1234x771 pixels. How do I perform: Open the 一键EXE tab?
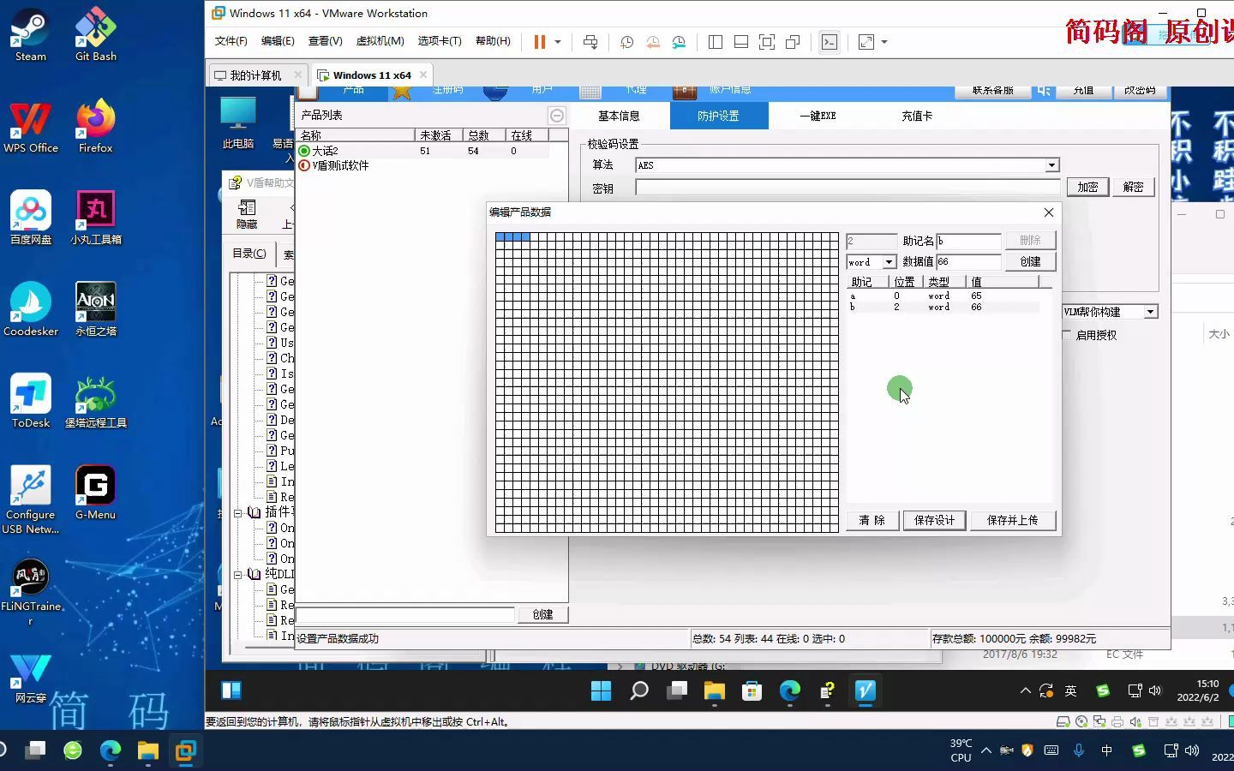[818, 116]
